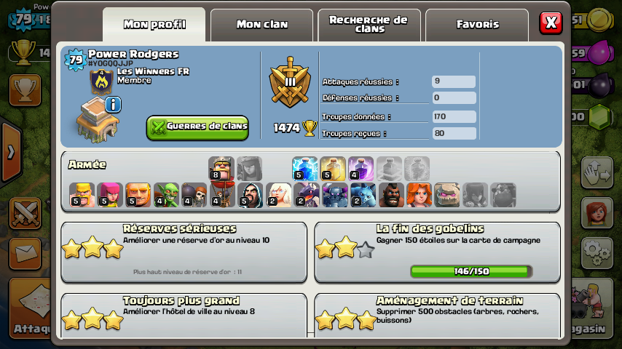Close the profile window with red X
The height and width of the screenshot is (349, 622).
click(x=551, y=23)
